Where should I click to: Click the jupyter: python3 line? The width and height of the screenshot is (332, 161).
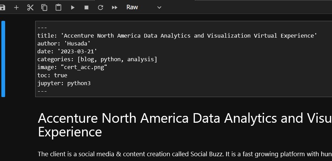tap(64, 83)
